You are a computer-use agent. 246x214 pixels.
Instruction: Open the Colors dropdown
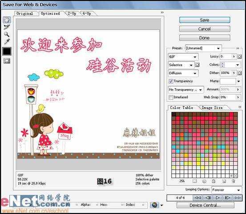(x=238, y=65)
